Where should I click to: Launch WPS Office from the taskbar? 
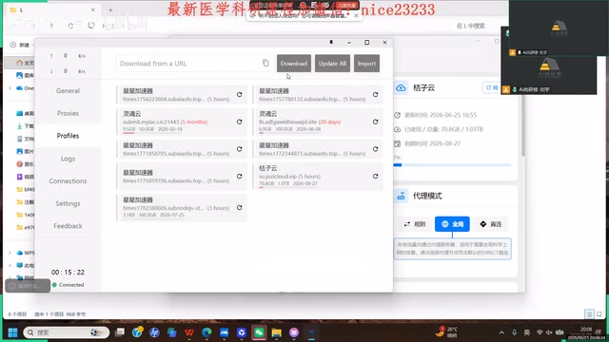pyautogui.click(x=189, y=332)
